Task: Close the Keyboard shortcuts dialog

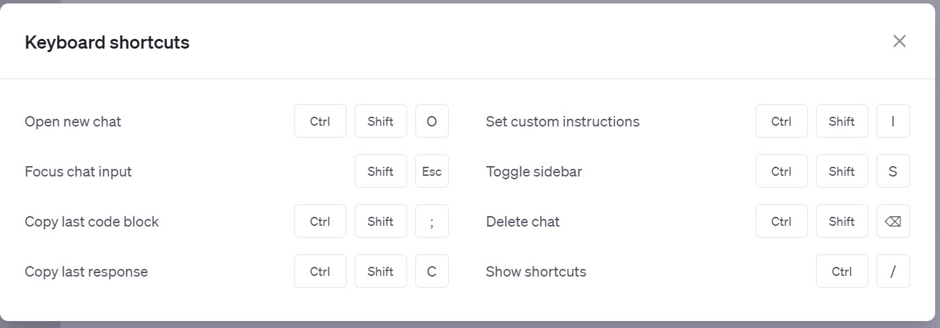Action: click(900, 41)
